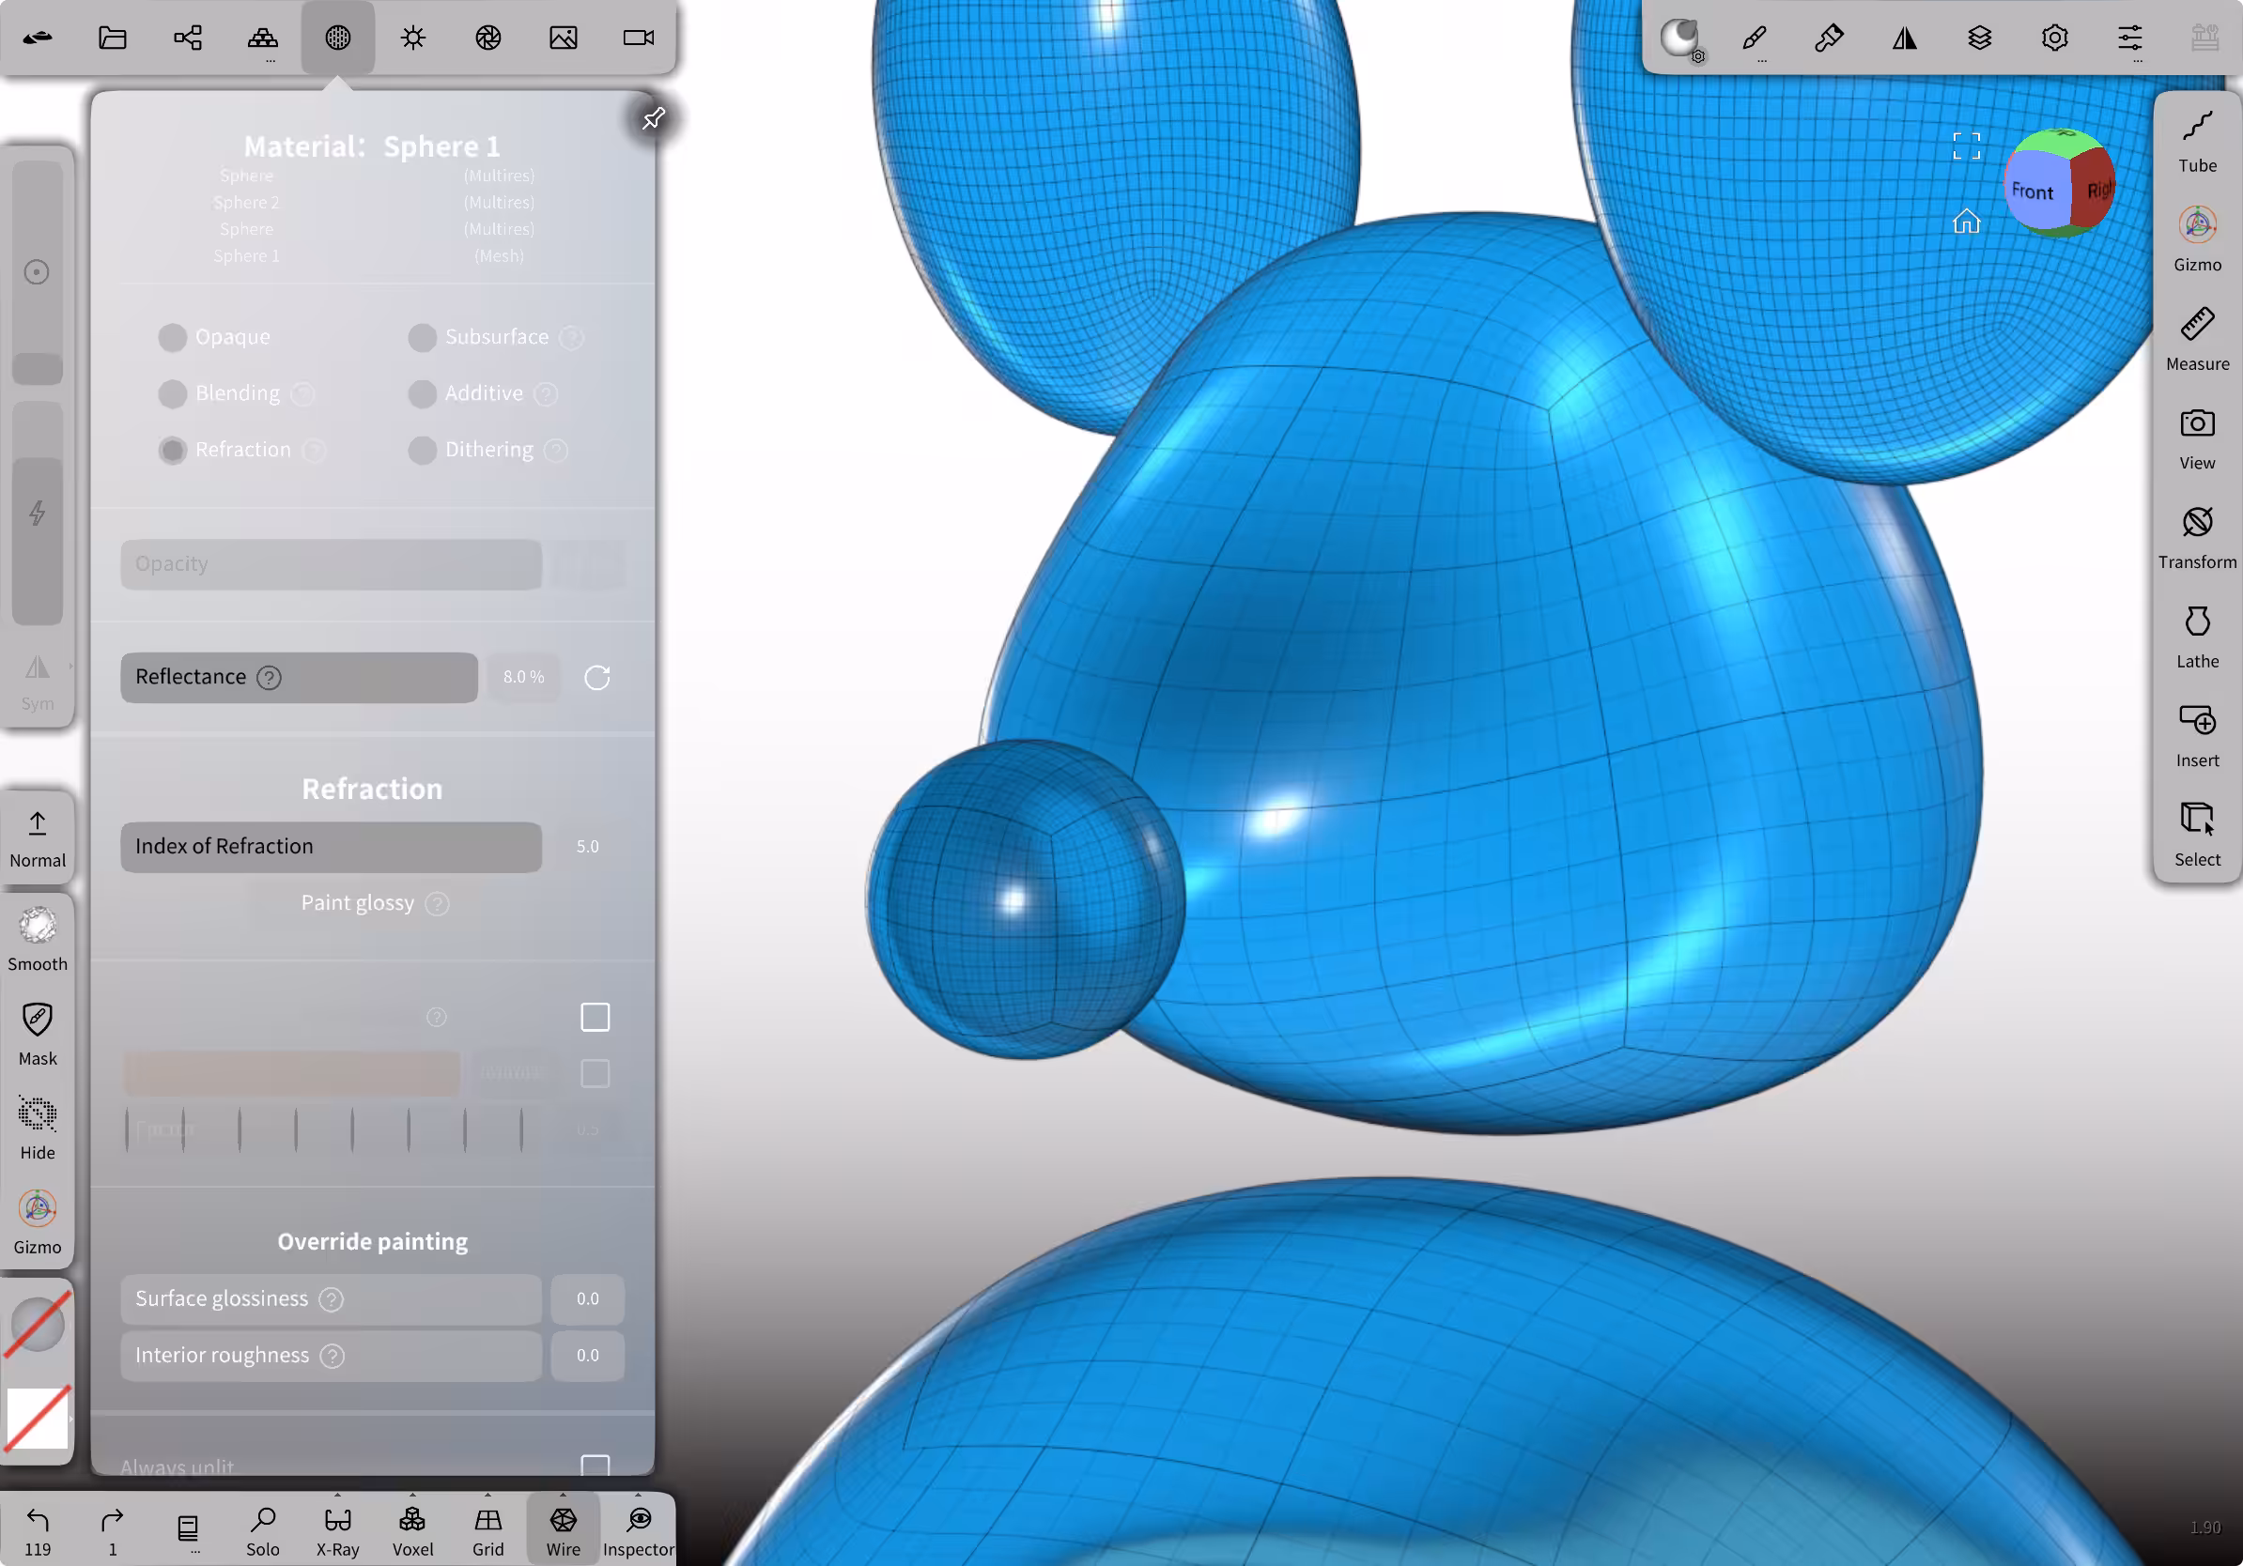Viewport: 2243px width, 1566px height.
Task: Select the Refraction material mode
Action: [225, 450]
